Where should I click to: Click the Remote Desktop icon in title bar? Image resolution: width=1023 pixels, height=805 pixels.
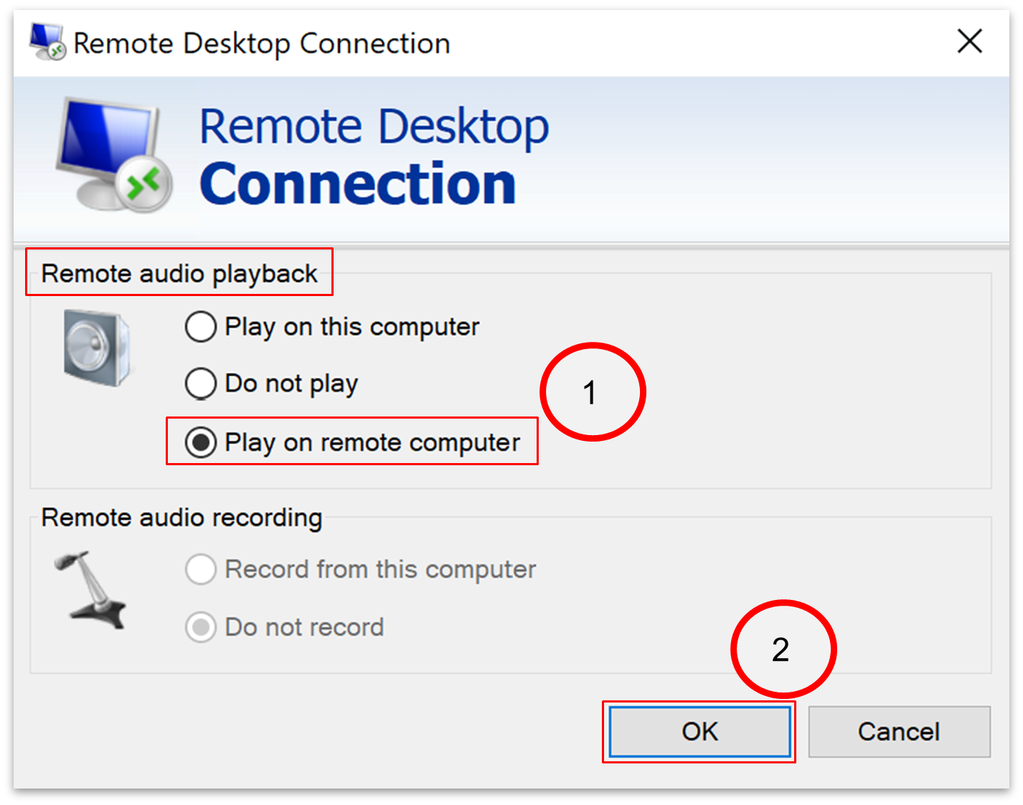click(47, 42)
